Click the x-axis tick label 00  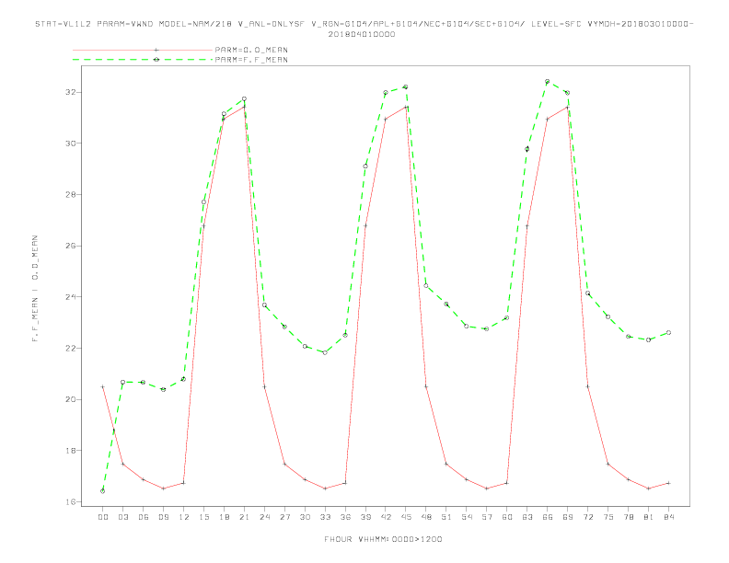pyautogui.click(x=103, y=517)
